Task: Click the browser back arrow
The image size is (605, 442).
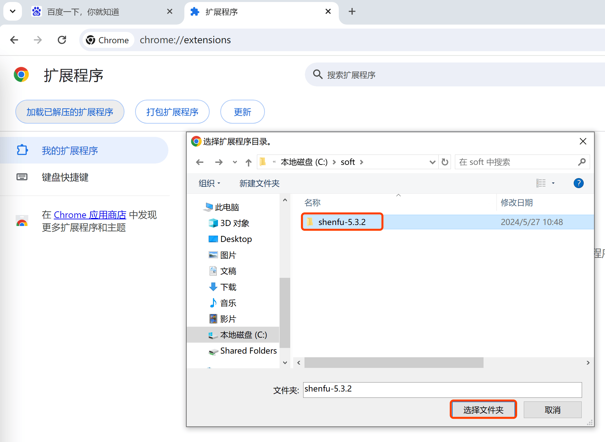Action: point(14,40)
